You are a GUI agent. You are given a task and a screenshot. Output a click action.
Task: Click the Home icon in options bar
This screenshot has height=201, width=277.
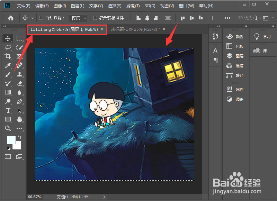(11, 18)
